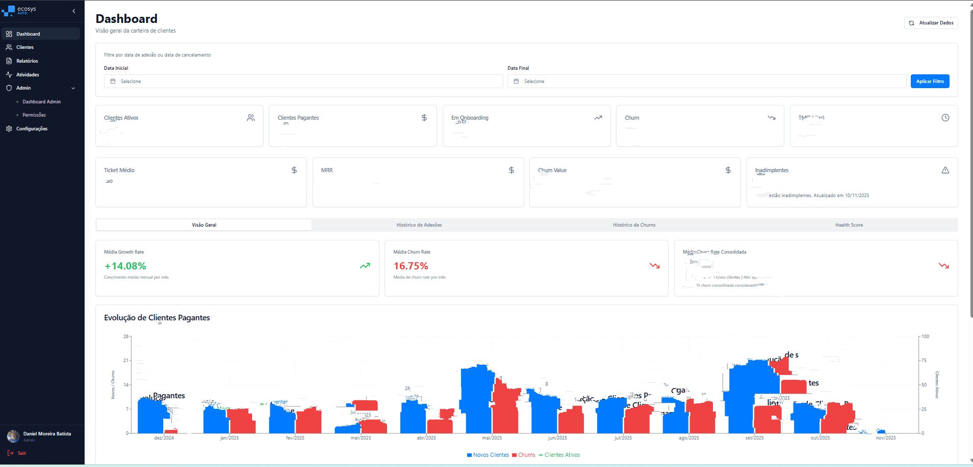This screenshot has height=467, width=973.
Task: Toggle Novos Clientes series in chart legend
Action: point(488,455)
